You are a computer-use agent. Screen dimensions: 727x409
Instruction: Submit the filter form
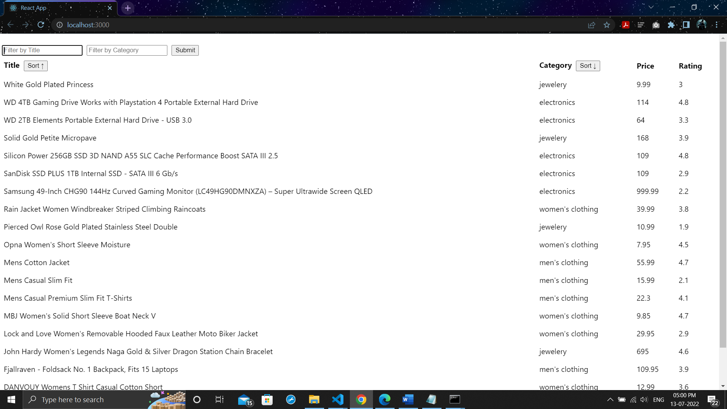coord(185,50)
